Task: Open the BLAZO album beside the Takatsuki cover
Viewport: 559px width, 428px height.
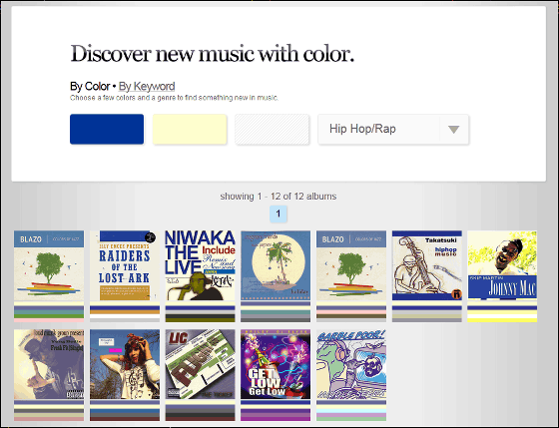Action: coord(351,265)
